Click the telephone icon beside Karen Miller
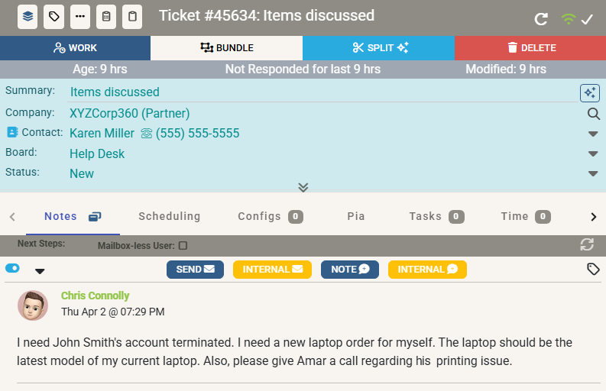The height and width of the screenshot is (391, 606). pos(147,134)
